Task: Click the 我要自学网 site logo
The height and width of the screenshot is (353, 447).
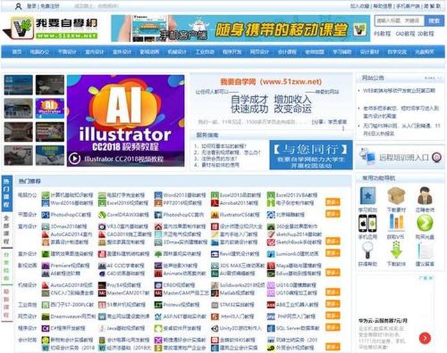Action: pyautogui.click(x=50, y=28)
